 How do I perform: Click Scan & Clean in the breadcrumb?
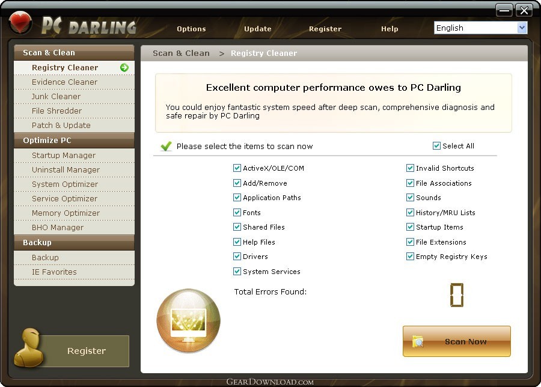(x=181, y=53)
